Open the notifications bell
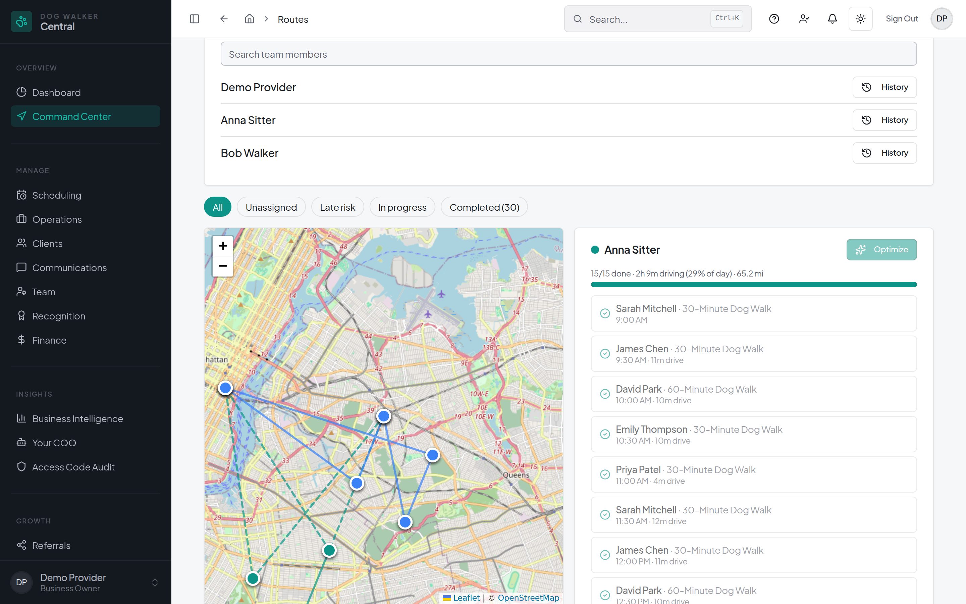Screen dimensions: 966x604 (832, 19)
